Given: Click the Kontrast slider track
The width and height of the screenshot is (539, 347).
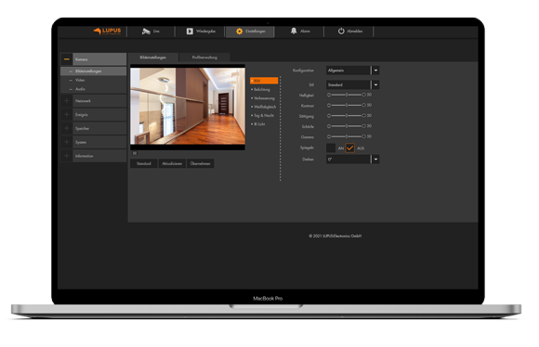Looking at the screenshot, I should click(x=346, y=105).
